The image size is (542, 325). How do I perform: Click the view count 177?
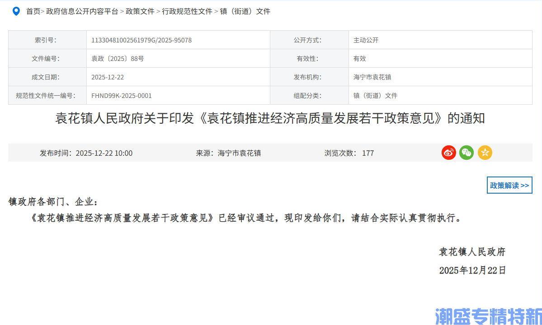[x=368, y=153]
